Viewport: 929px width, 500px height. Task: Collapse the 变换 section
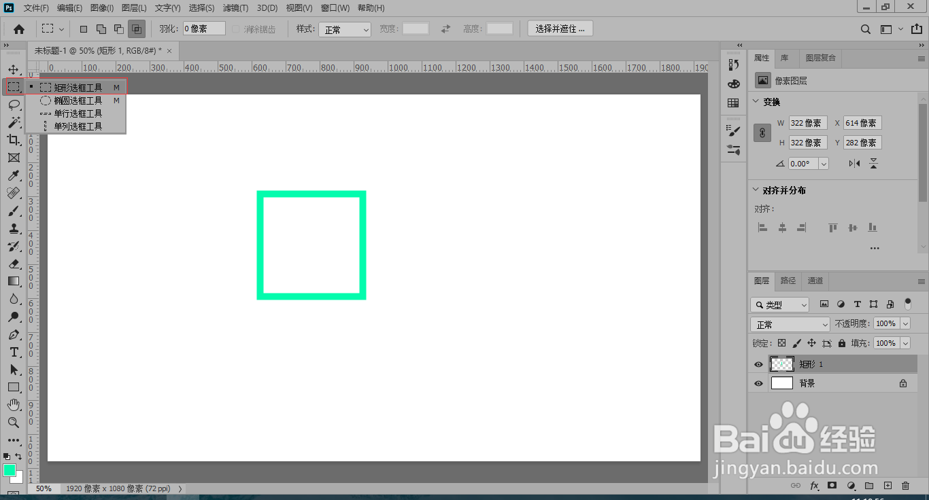click(756, 102)
